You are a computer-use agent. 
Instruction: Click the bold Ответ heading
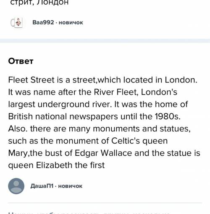(21, 61)
